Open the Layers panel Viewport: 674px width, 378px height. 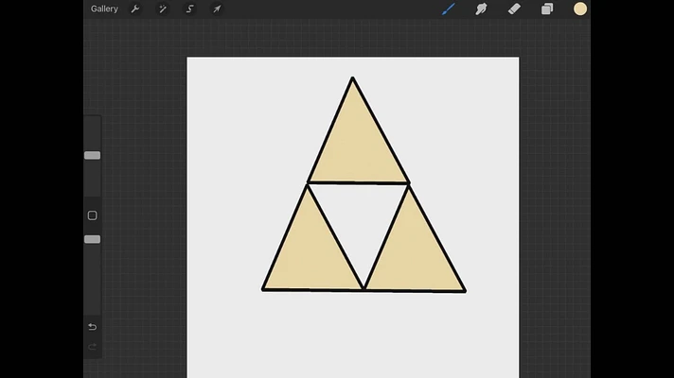tap(547, 9)
